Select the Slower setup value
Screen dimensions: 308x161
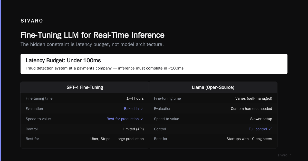point(261,119)
